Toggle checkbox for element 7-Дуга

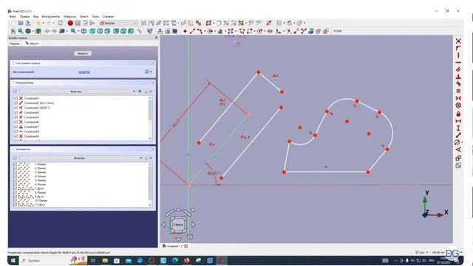[15, 188]
